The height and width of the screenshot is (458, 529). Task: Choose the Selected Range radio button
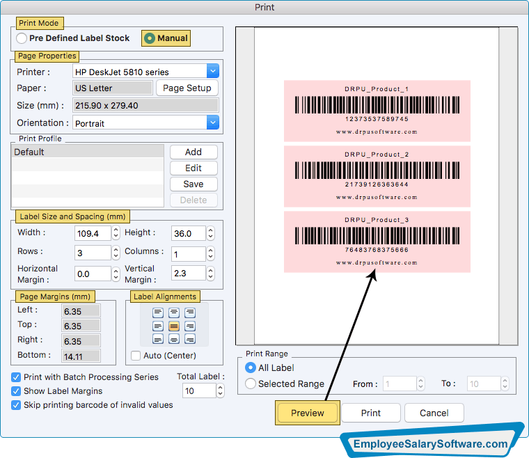(251, 384)
